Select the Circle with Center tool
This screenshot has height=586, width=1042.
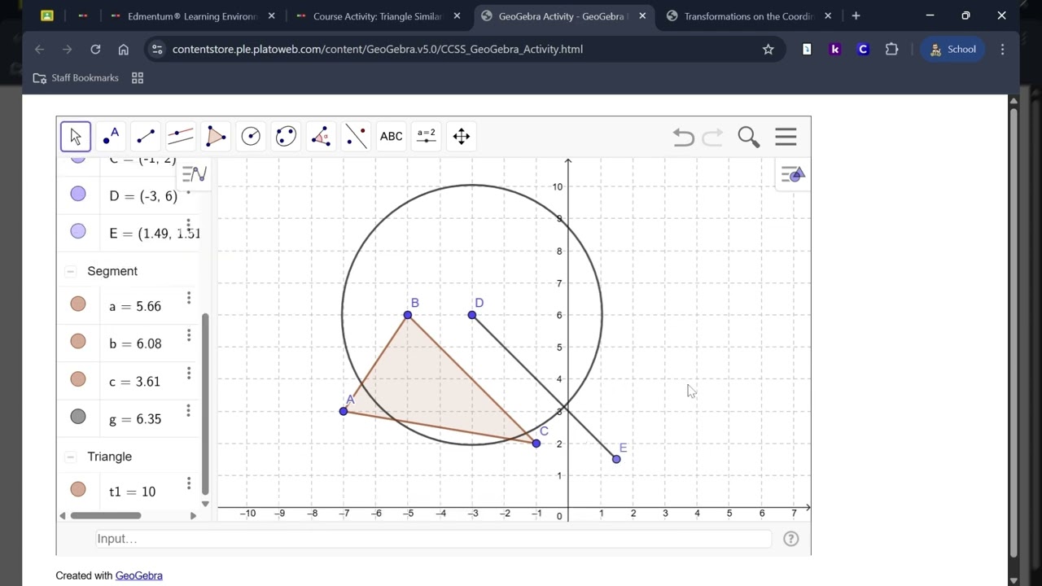click(x=251, y=136)
